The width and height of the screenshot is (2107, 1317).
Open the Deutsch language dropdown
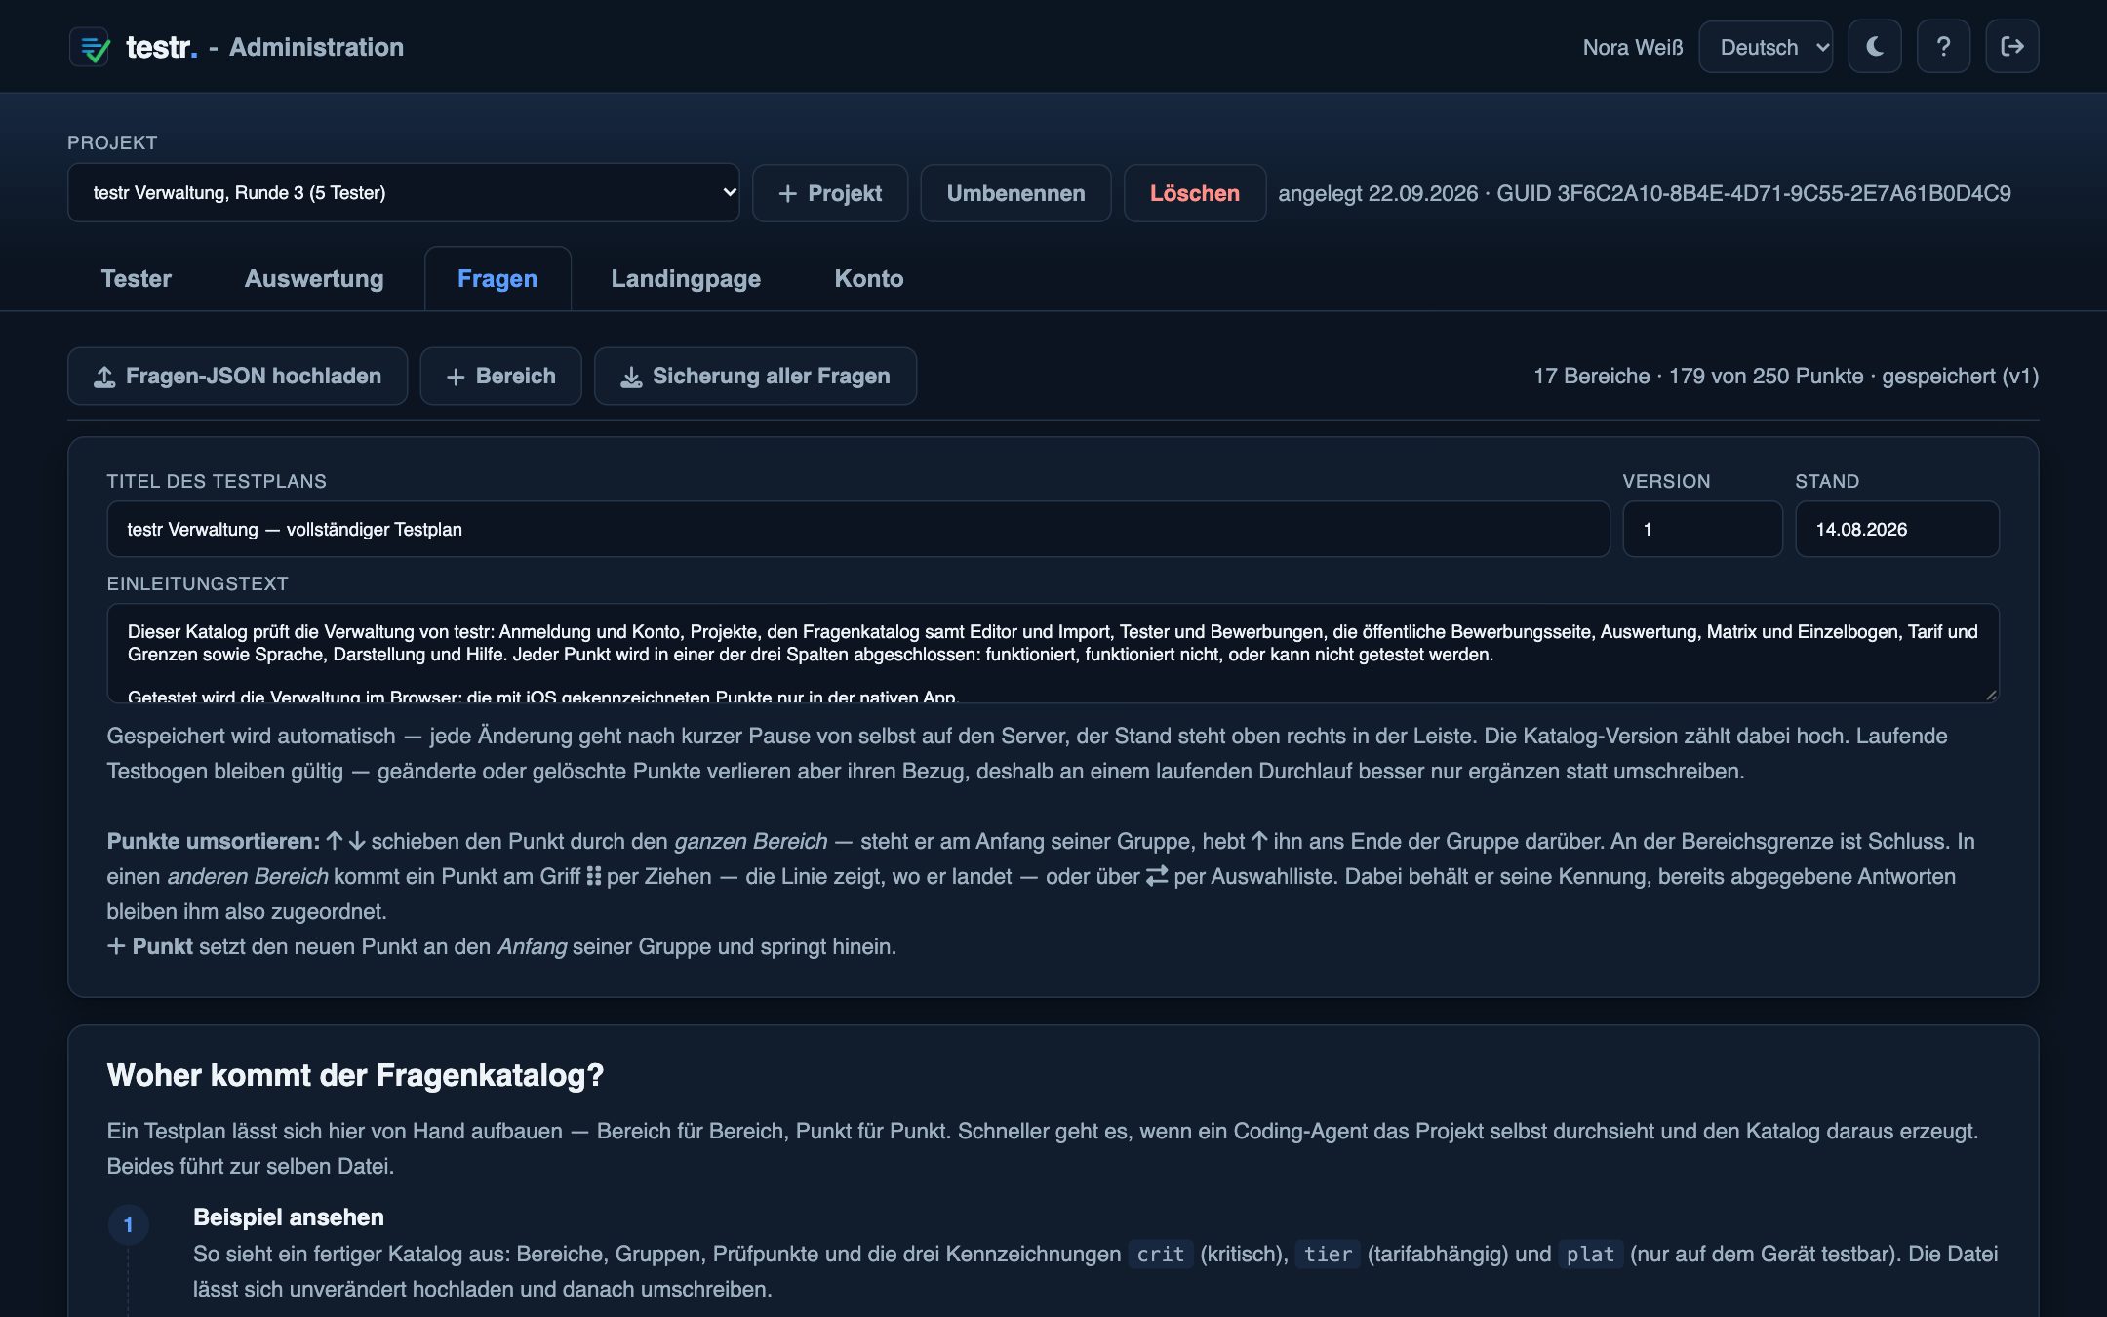tap(1766, 47)
